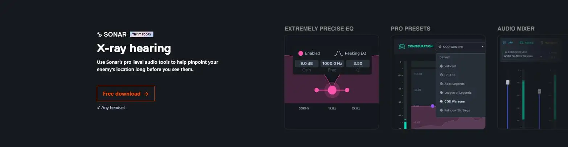The image size is (568, 147).
Task: Click the Free download button
Action: tap(126, 93)
